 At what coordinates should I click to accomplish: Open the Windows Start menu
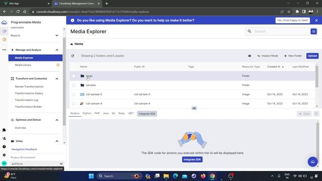coord(91,176)
